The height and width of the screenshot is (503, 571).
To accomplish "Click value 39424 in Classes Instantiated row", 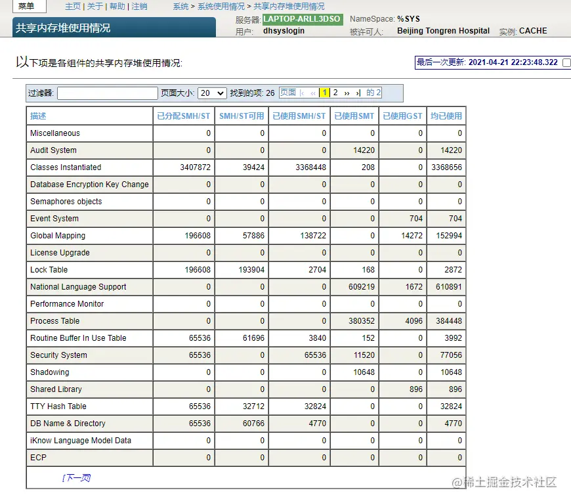I will point(253,167).
